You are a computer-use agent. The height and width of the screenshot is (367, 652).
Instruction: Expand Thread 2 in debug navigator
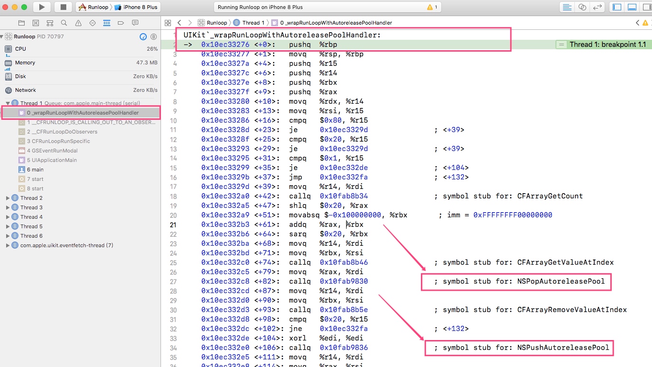(x=8, y=198)
